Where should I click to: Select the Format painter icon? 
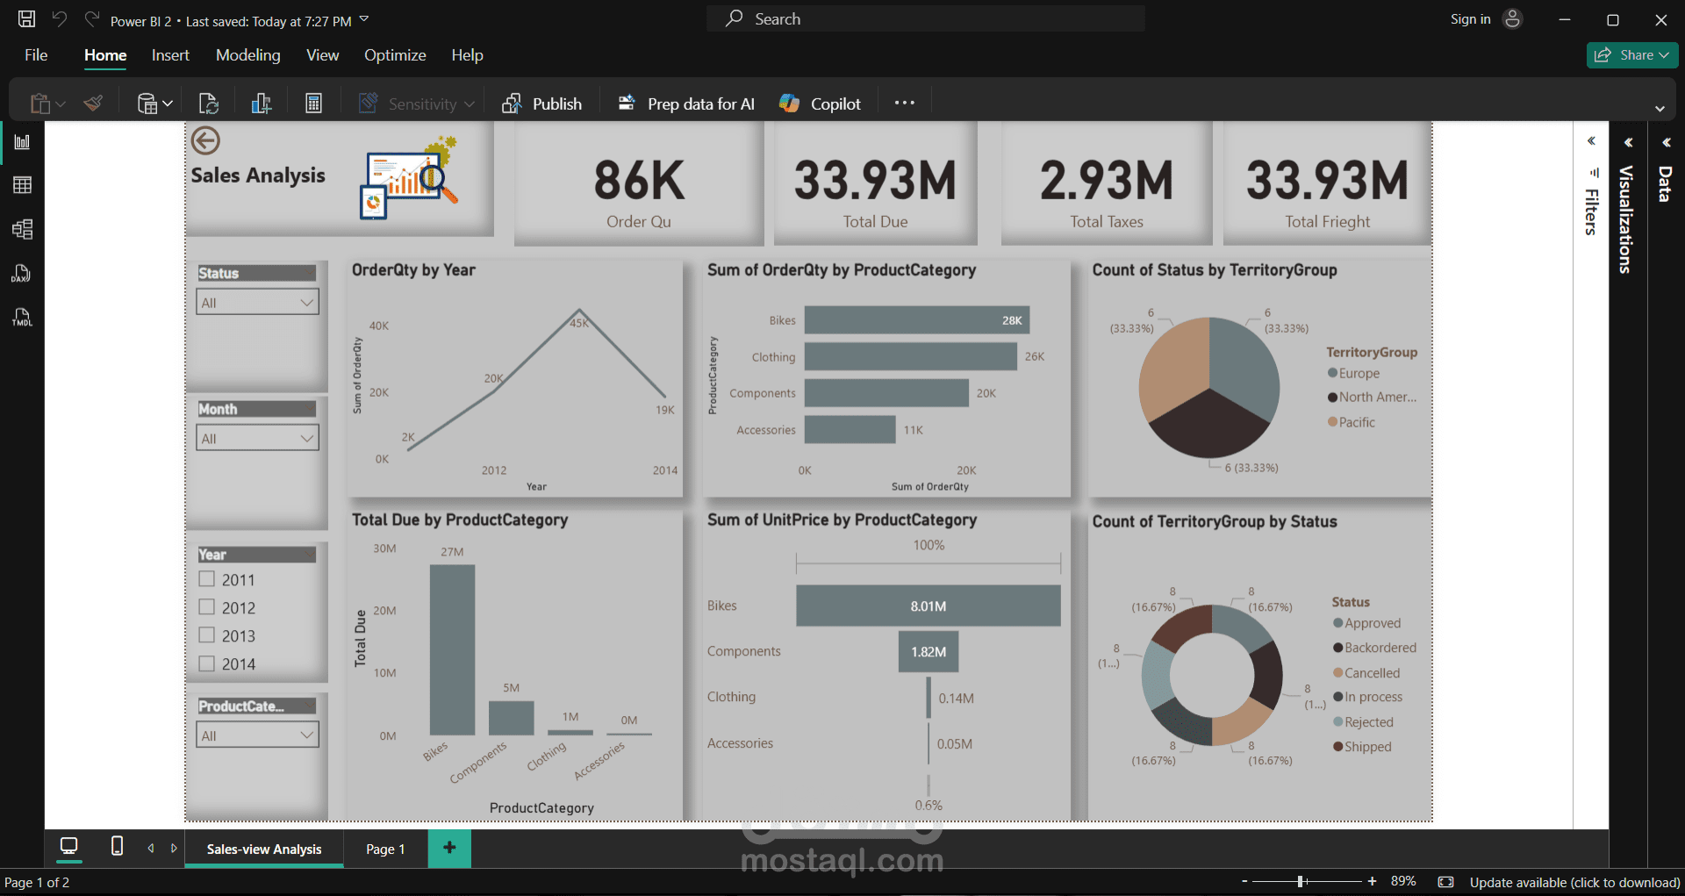(92, 103)
